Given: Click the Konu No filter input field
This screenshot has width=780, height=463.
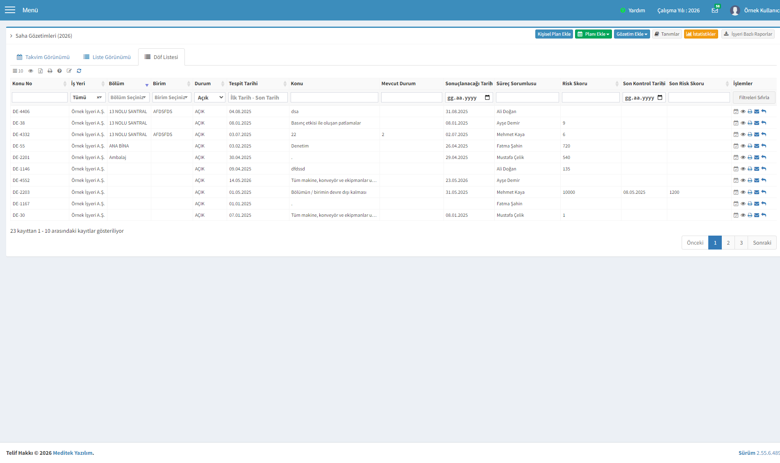Looking at the screenshot, I should (x=40, y=98).
